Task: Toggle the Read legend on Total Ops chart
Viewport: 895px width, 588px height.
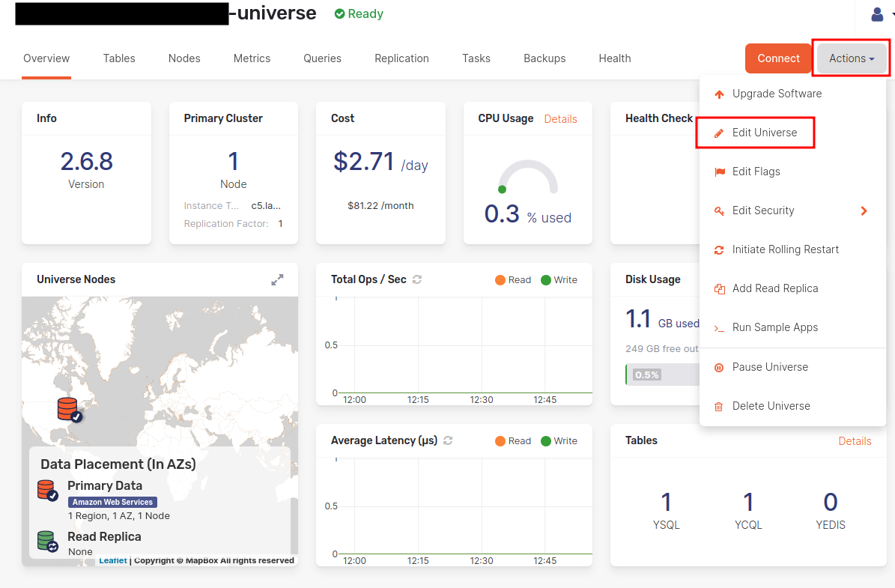Action: [x=513, y=279]
